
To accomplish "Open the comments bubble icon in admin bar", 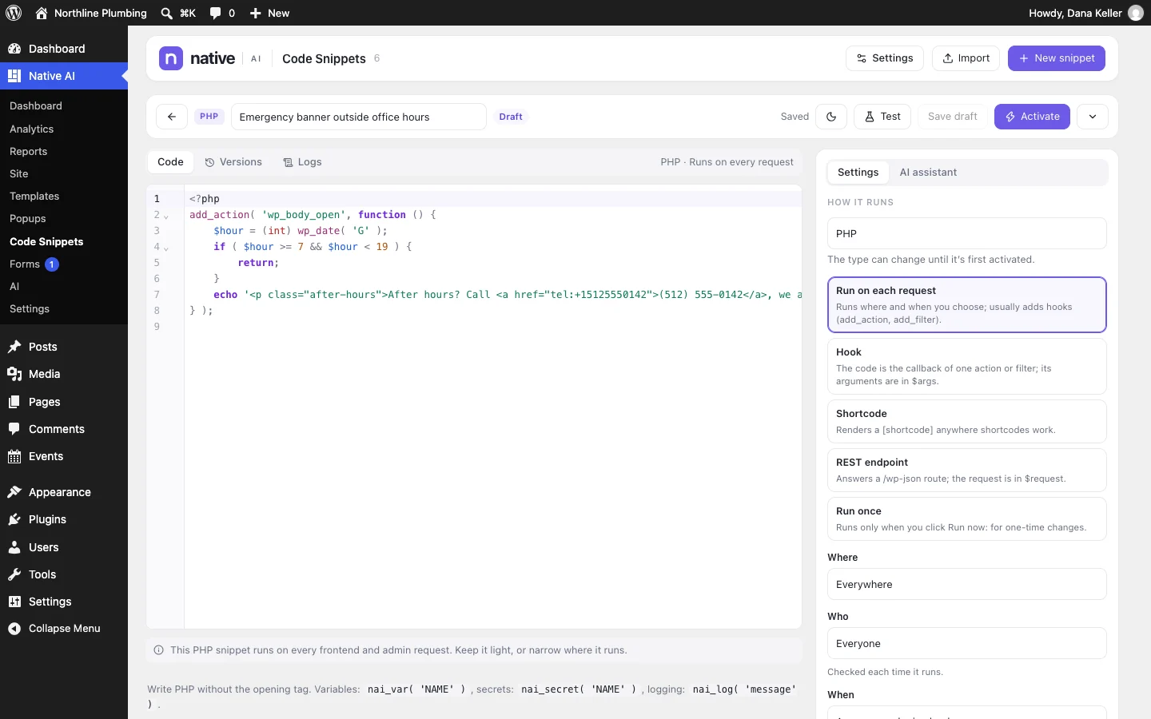I will [215, 13].
